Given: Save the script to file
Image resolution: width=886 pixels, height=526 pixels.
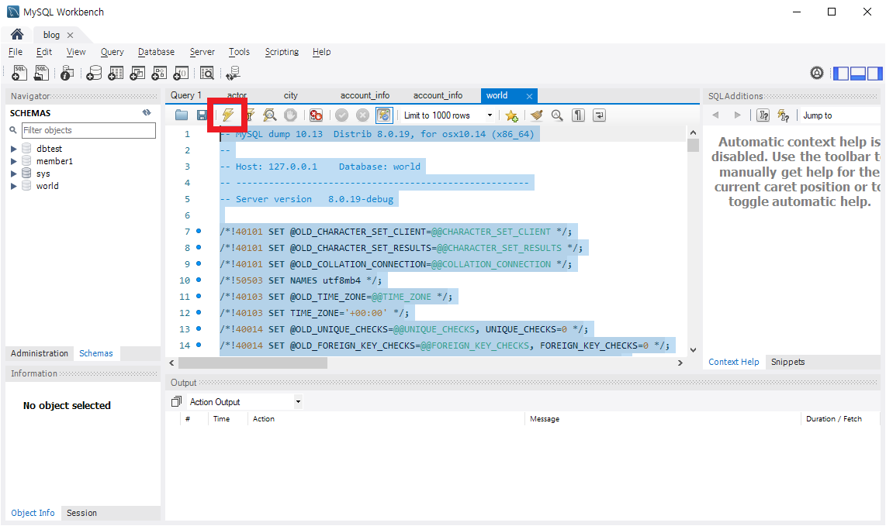Looking at the screenshot, I should click(202, 115).
